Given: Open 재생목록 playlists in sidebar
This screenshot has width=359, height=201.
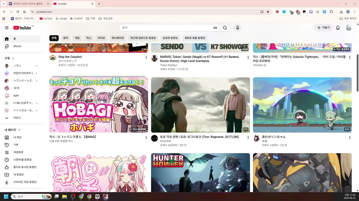Looking at the screenshot, I should (21, 152).
